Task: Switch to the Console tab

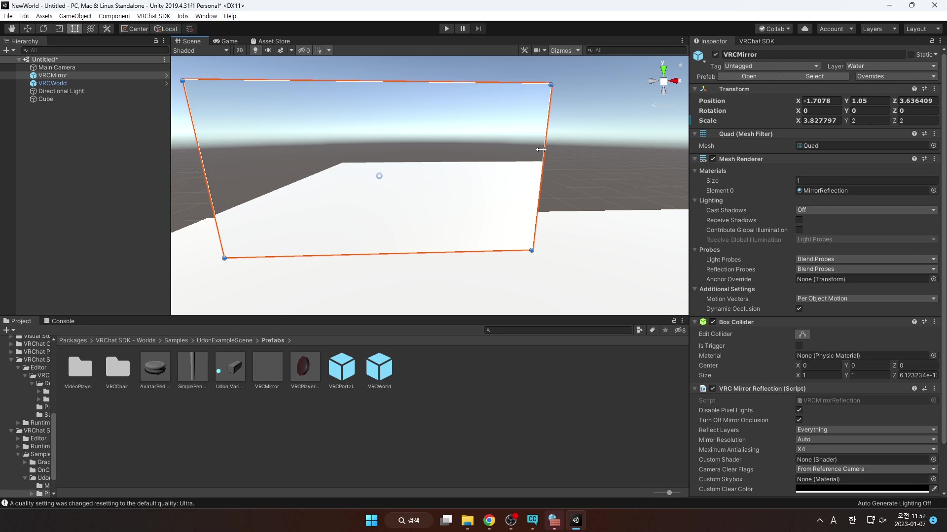Action: (x=59, y=321)
